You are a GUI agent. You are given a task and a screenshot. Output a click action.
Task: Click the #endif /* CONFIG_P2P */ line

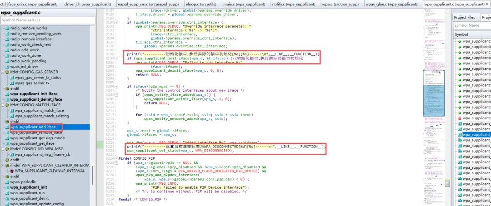(x=143, y=199)
